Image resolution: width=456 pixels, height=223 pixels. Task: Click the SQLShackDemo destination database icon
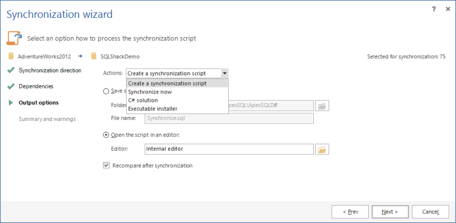[x=94, y=56]
